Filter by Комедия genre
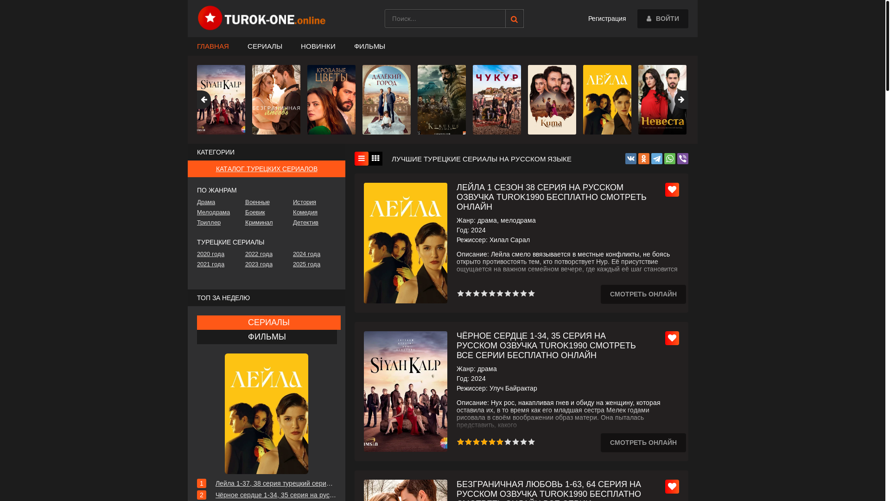Image resolution: width=890 pixels, height=501 pixels. (305, 212)
